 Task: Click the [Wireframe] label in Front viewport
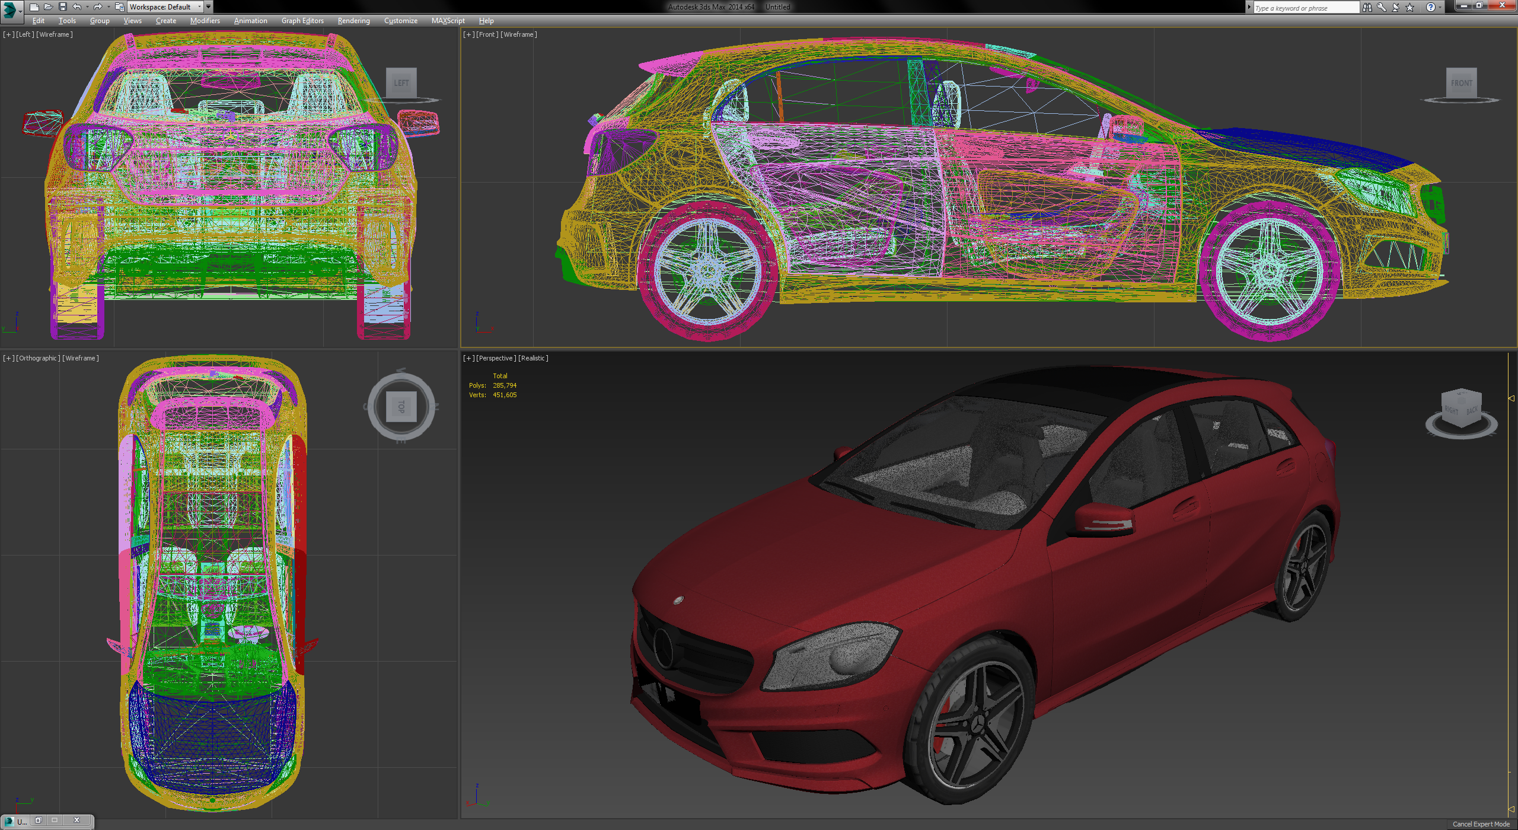point(518,34)
